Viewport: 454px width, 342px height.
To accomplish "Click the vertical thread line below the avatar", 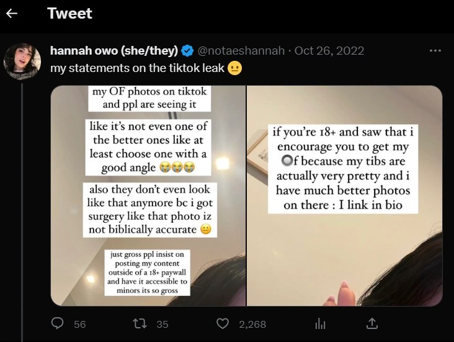I will 22,212.
